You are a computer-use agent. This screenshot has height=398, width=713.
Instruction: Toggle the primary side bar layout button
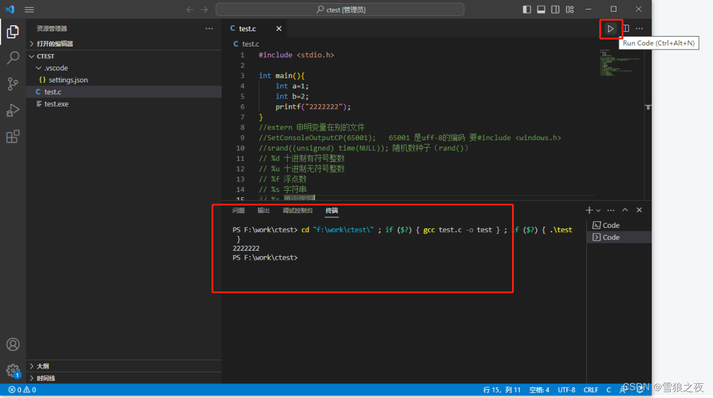(527, 9)
